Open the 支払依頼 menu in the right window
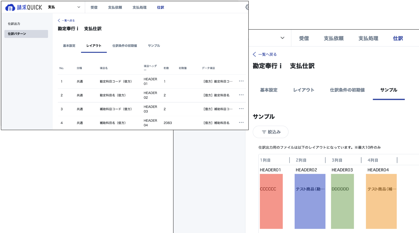 pos(334,38)
